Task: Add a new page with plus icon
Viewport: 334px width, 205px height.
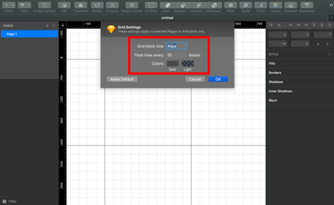Action: coord(47,26)
